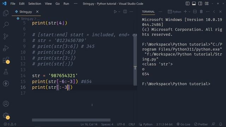Kill terminal with trash icon

click(x=201, y=12)
